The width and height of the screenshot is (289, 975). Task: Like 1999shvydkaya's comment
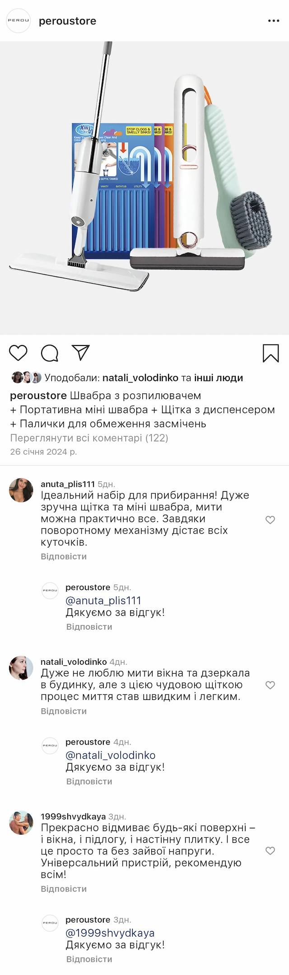[x=270, y=851]
